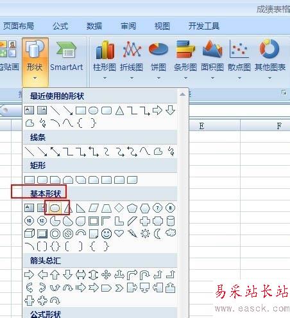The width and height of the screenshot is (290, 318).
Task: Switch to the 公式 tab
Action: pyautogui.click(x=60, y=26)
